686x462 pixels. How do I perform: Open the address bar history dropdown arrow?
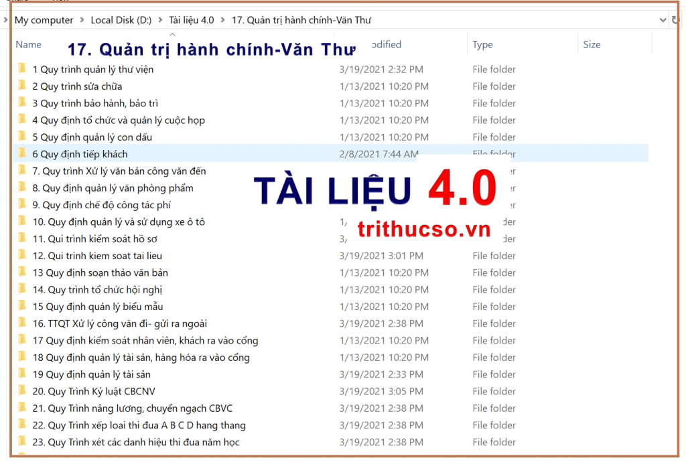click(x=663, y=20)
